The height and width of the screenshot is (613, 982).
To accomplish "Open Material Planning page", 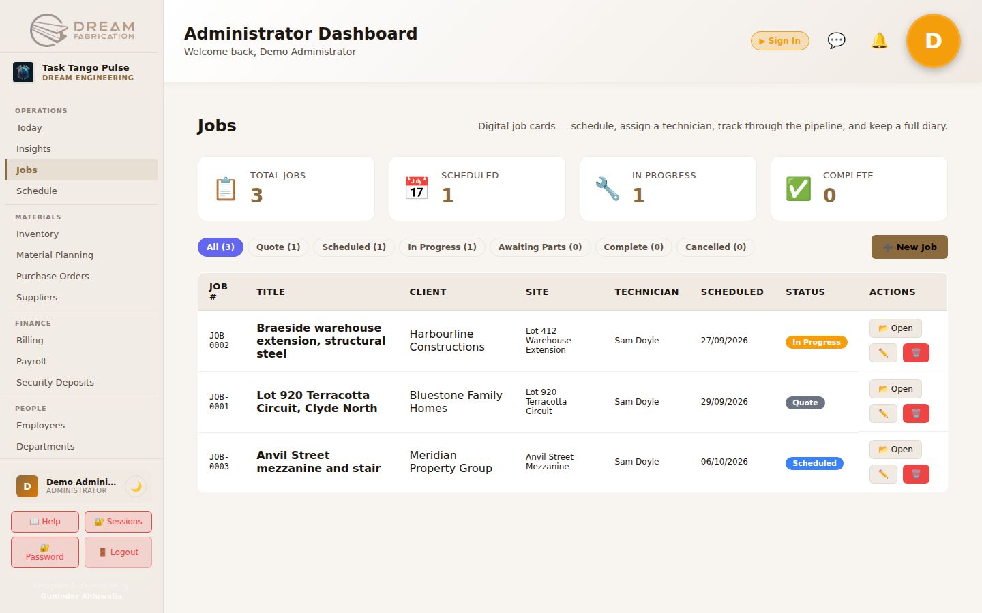I will click(81, 255).
